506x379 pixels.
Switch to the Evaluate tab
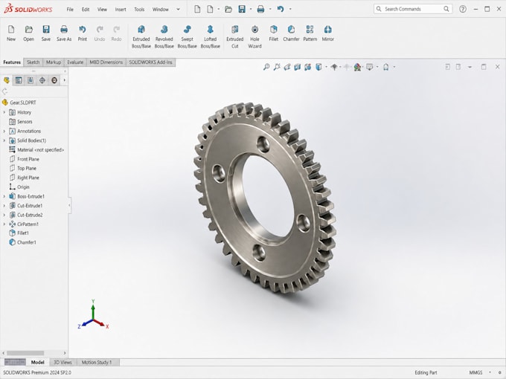point(75,62)
